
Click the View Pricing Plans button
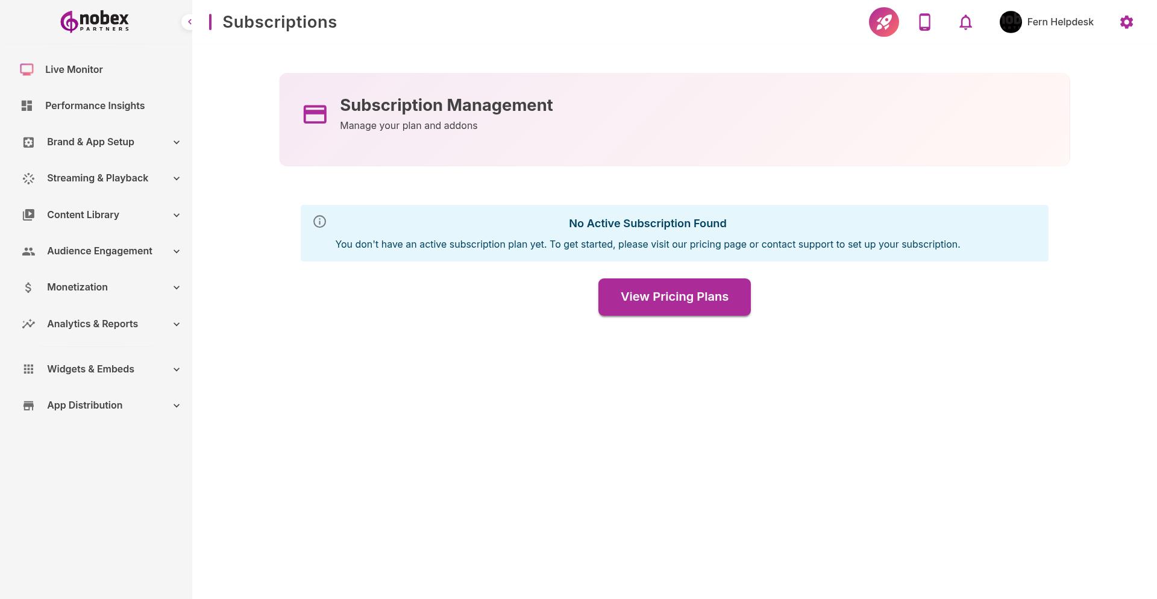(x=674, y=296)
